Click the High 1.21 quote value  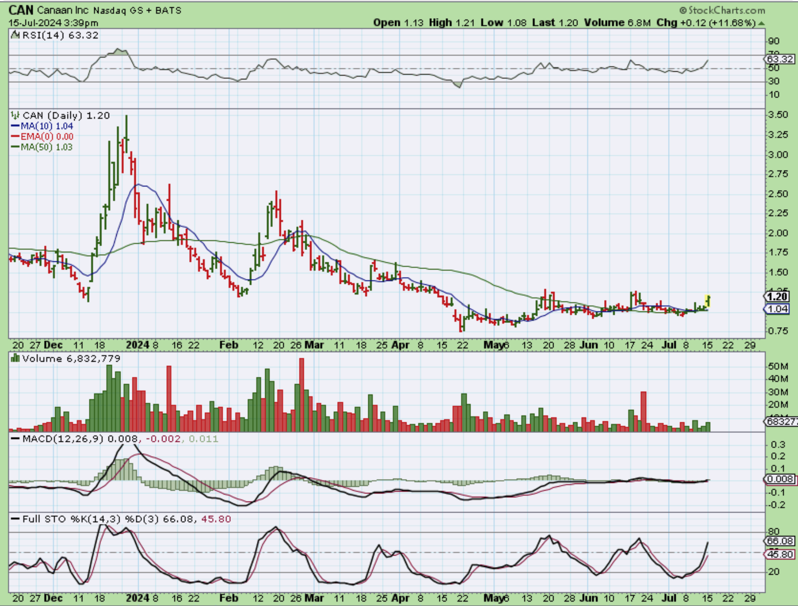(x=452, y=23)
